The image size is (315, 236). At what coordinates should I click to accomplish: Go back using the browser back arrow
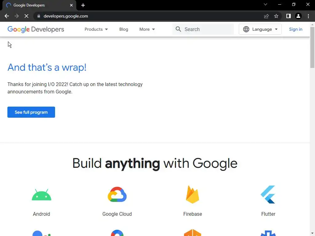[7, 16]
